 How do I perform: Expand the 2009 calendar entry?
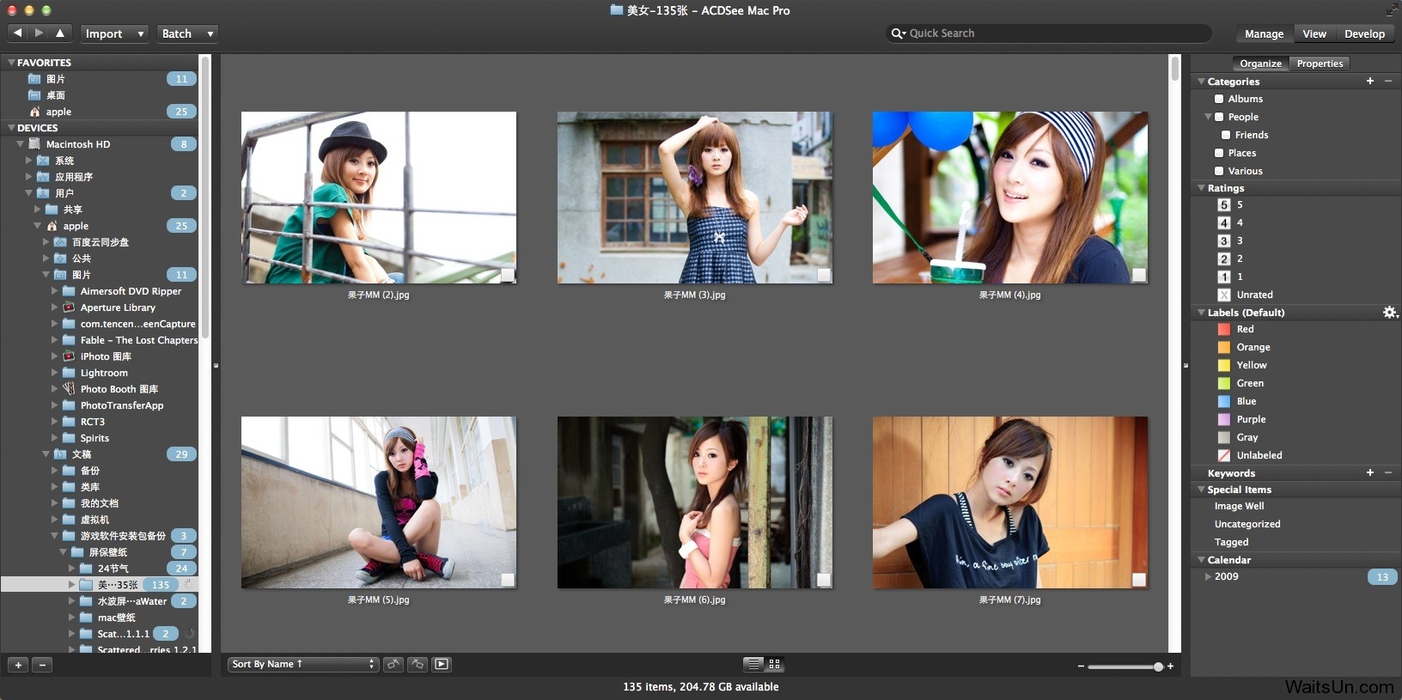[x=1208, y=576]
